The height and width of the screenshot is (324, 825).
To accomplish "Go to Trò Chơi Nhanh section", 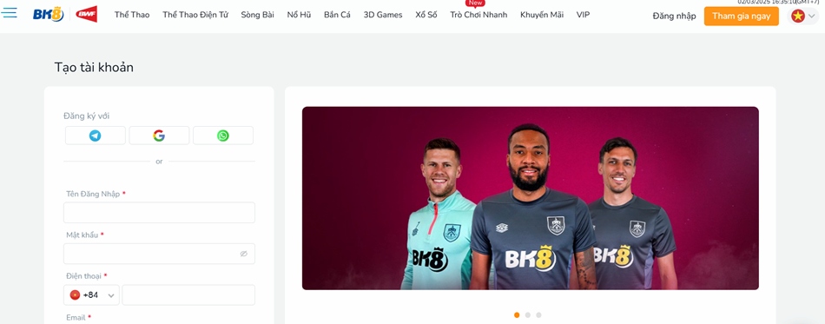I will [478, 15].
